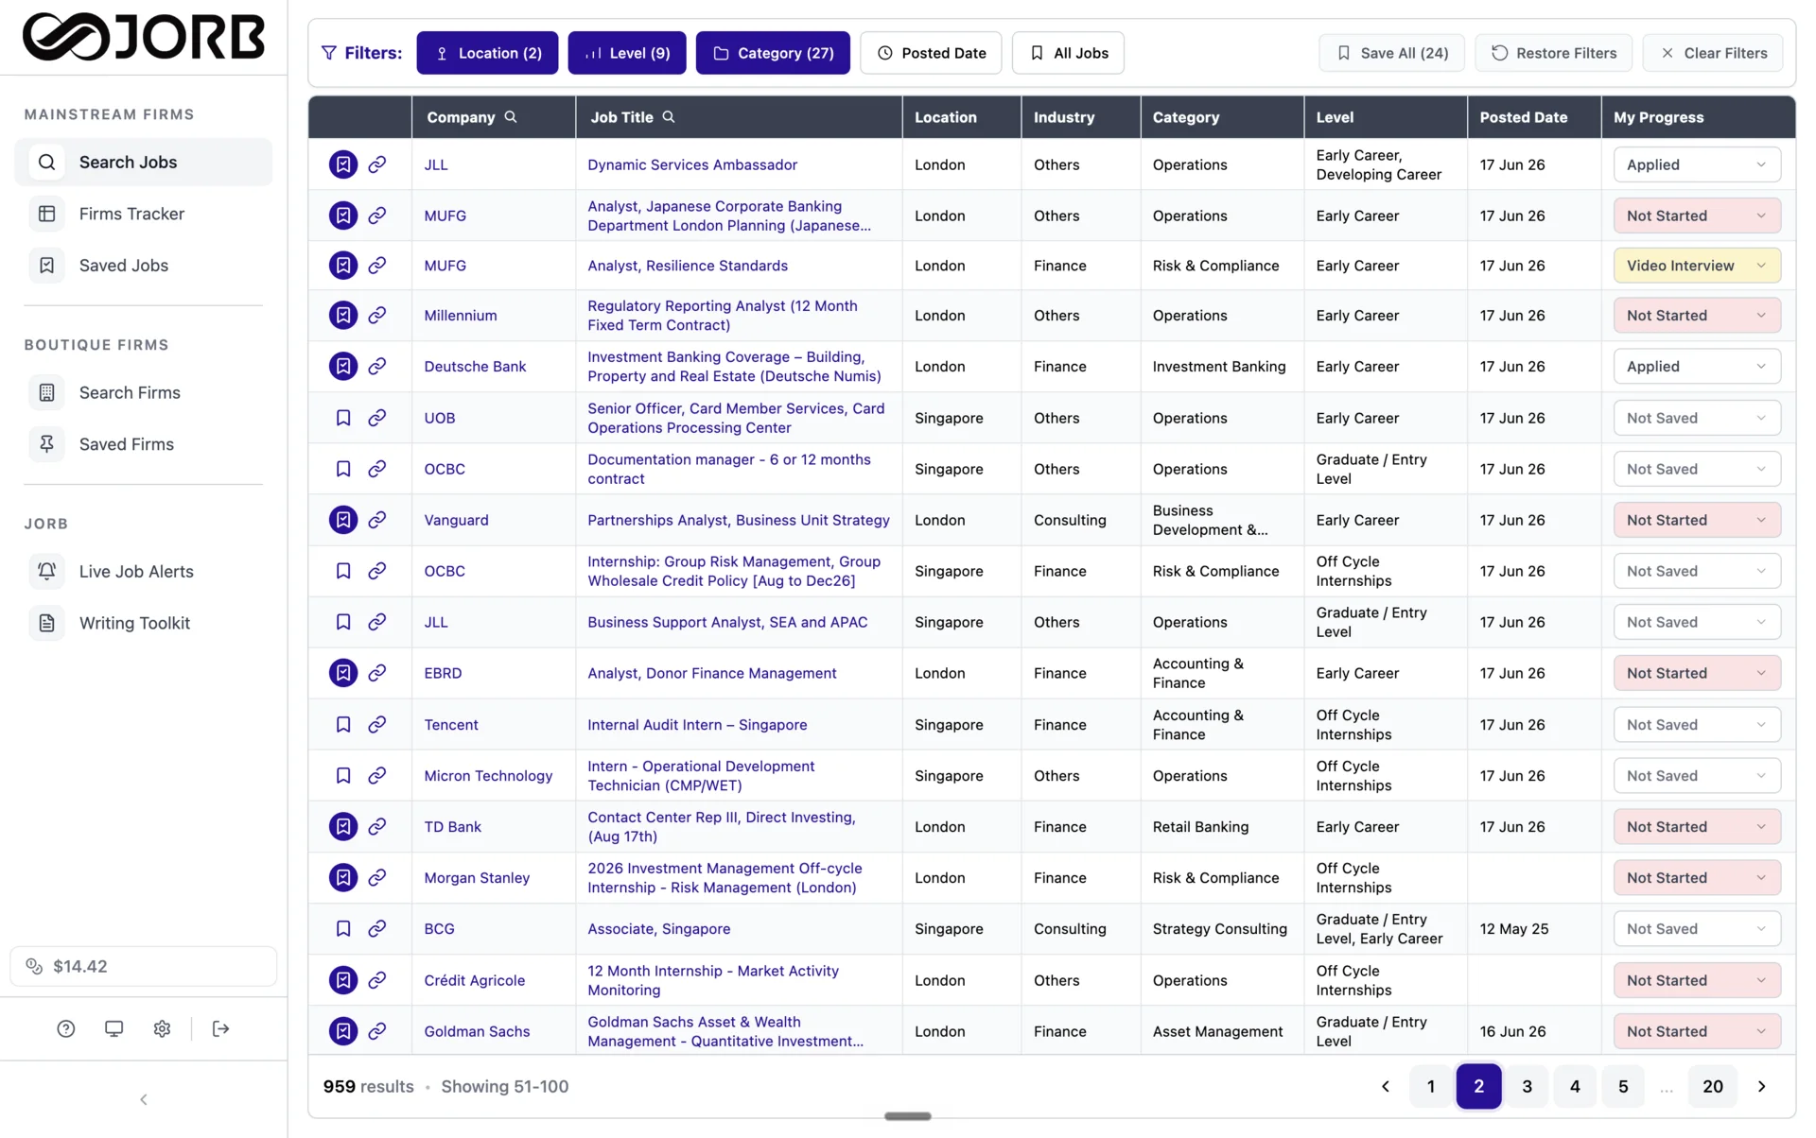Open link icon for EBRD Donor Finance job
The width and height of the screenshot is (1816, 1138).
click(x=377, y=673)
